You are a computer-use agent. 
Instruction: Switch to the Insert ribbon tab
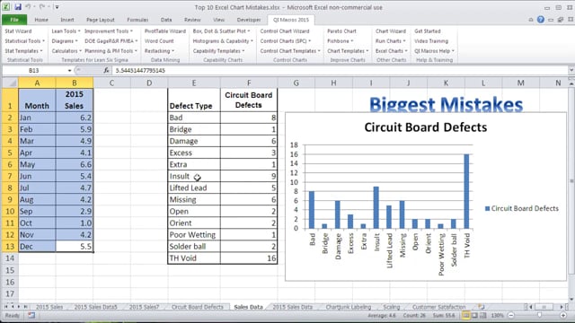pos(67,20)
